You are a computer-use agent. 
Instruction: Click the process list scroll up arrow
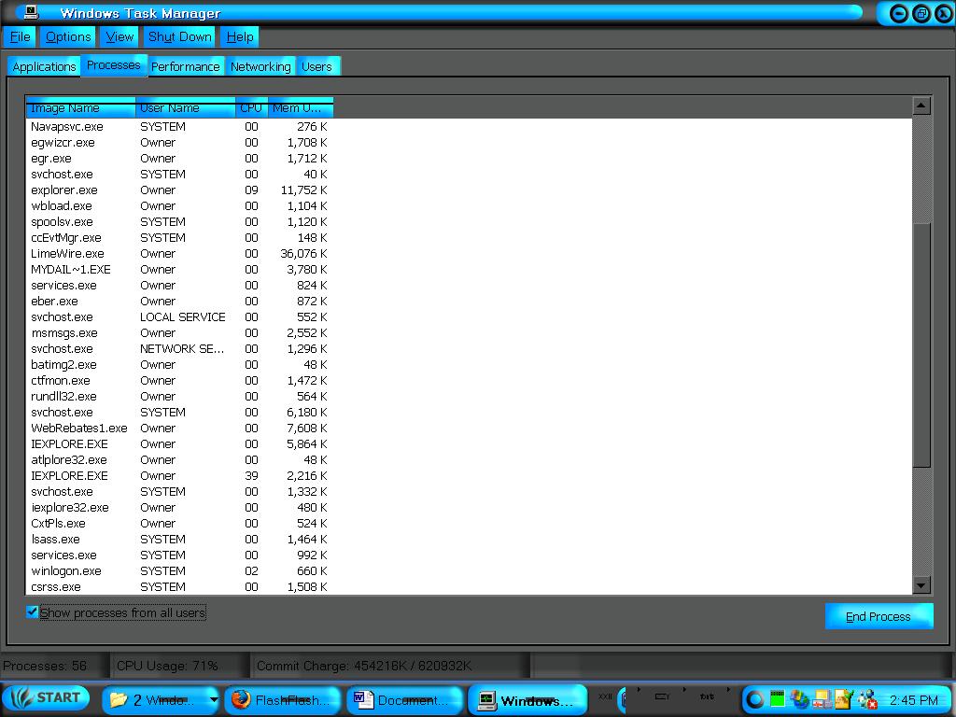(x=921, y=105)
